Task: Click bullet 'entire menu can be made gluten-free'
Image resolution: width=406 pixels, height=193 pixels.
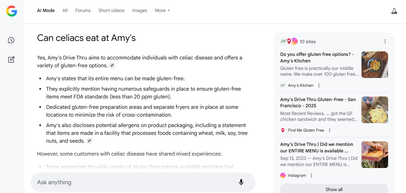Action: coord(115,78)
